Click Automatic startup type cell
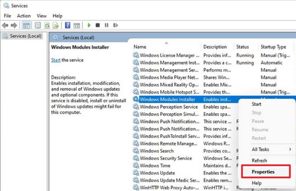This screenshot has height=191, width=296. click(x=272, y=62)
